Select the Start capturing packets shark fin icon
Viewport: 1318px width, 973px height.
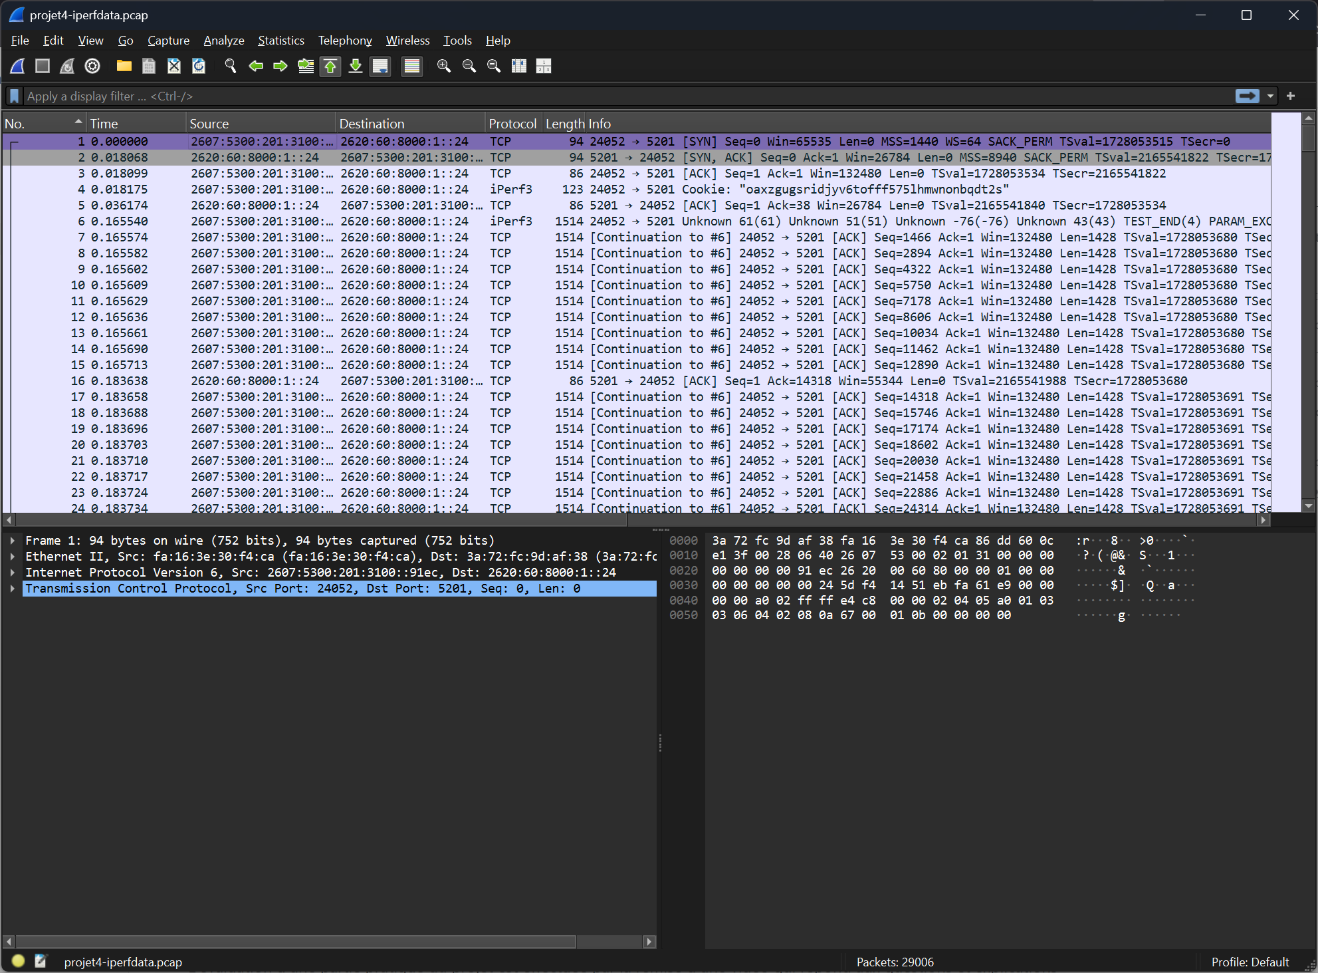pos(17,66)
